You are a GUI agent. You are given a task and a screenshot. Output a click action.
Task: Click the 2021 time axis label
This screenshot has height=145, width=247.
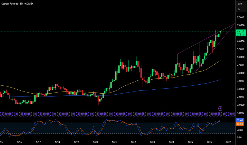[x=114, y=142]
